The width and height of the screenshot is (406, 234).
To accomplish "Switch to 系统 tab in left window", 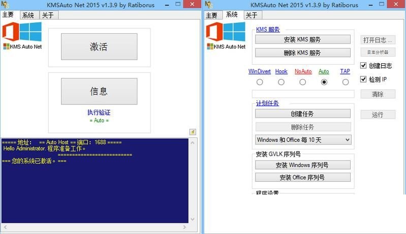I will coord(28,15).
